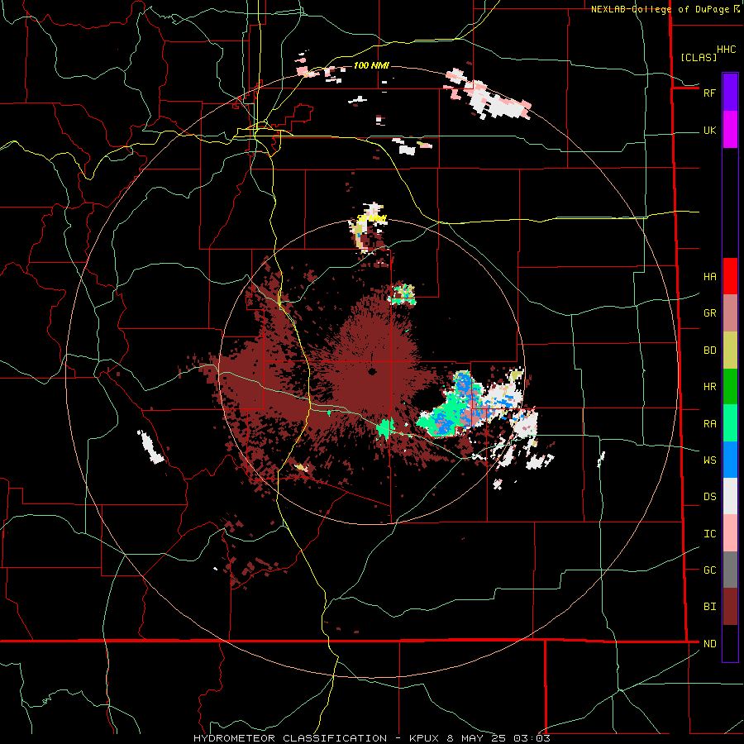The height and width of the screenshot is (744, 744).
Task: Click the HR legend label
Action: [x=709, y=387]
